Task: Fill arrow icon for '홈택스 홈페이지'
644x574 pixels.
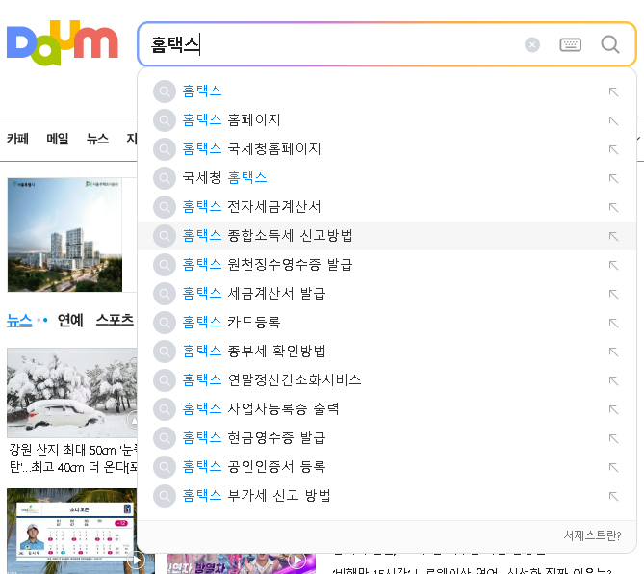Action: point(613,120)
